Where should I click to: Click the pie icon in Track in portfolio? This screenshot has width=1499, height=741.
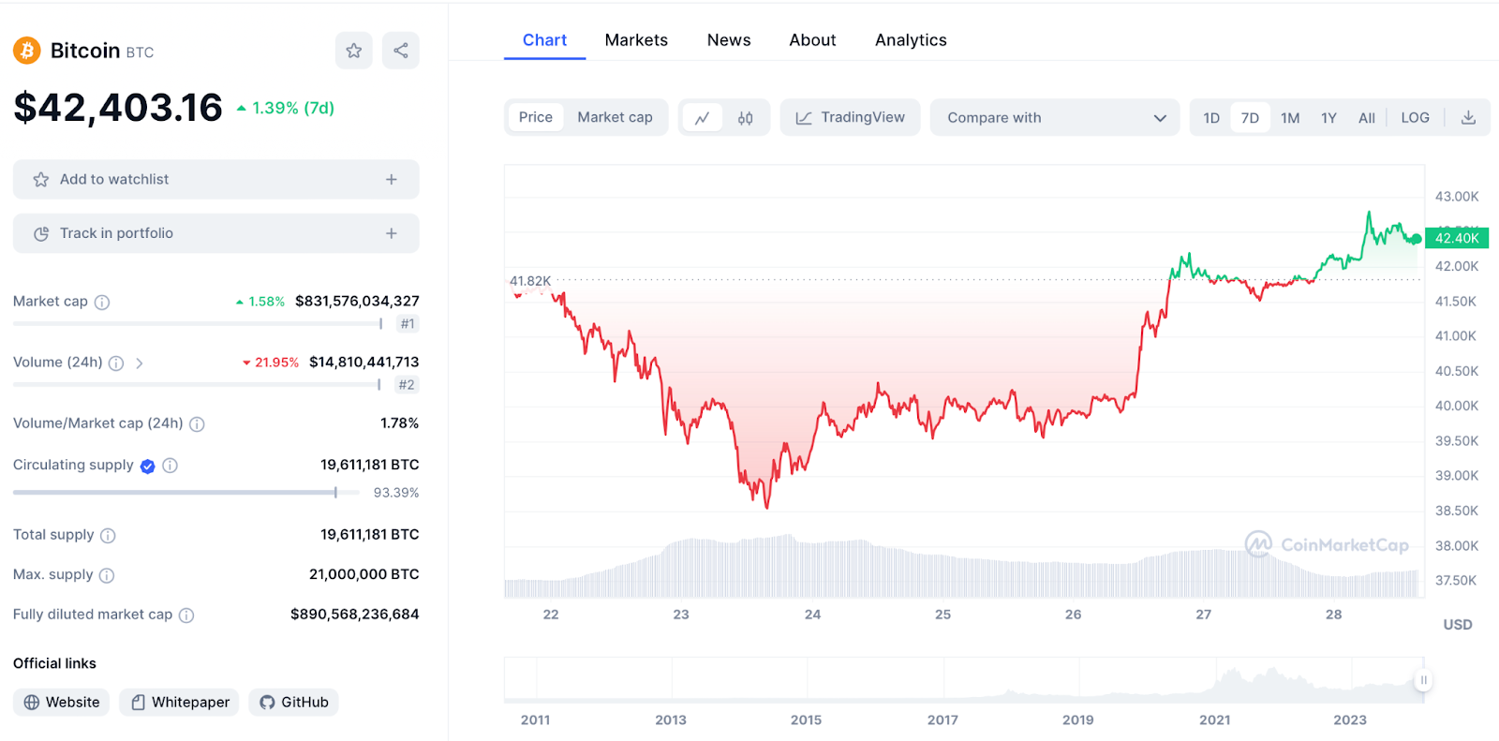pyautogui.click(x=41, y=234)
